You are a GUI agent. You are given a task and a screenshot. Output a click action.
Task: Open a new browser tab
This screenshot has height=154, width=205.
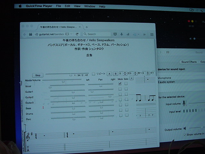point(87,27)
